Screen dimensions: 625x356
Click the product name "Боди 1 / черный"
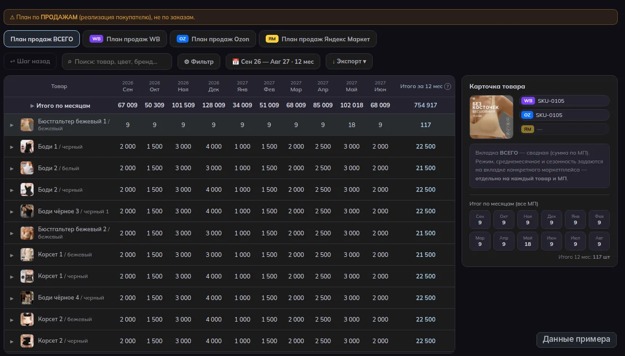click(60, 147)
